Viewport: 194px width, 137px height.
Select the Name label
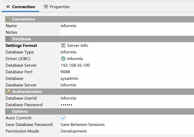11,26
